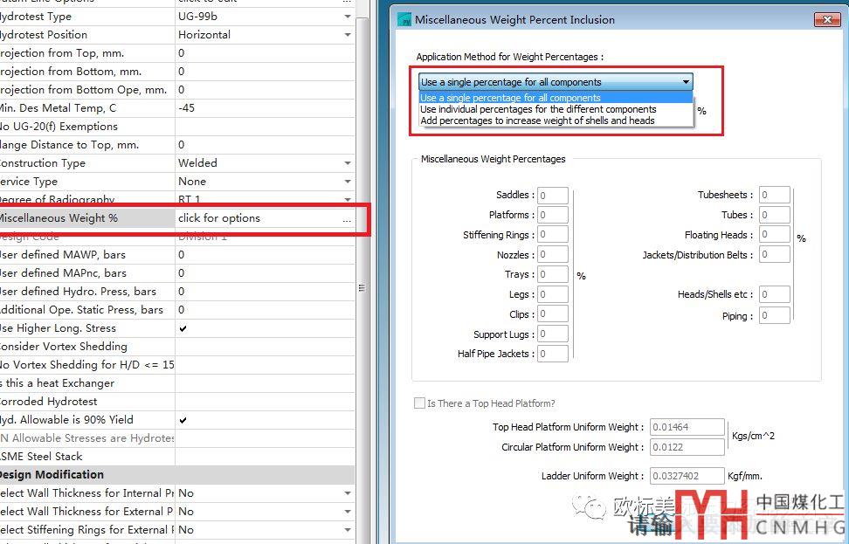
Task: Click the Nozzles percentage field
Action: point(553,255)
